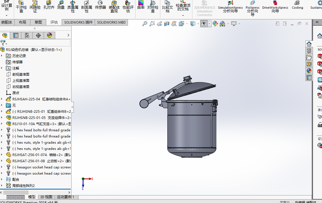Image resolution: width=322 pixels, height=203 pixels.
Task: Open View Orientation dropdown arrow
Action: (x=187, y=24)
